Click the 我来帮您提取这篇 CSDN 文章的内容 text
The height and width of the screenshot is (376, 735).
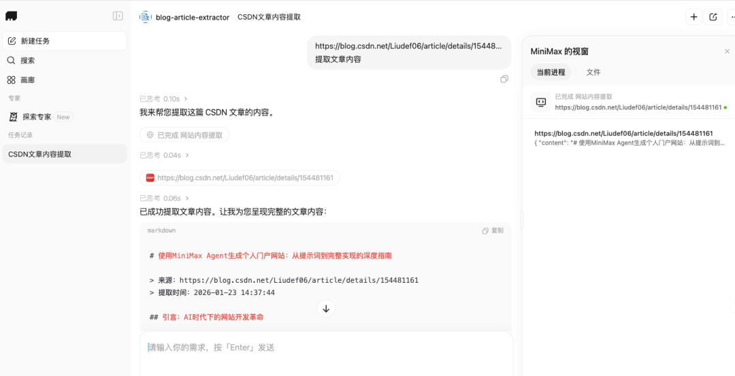point(207,113)
